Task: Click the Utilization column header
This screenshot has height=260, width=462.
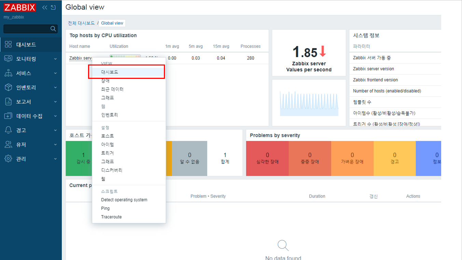Action: click(119, 46)
